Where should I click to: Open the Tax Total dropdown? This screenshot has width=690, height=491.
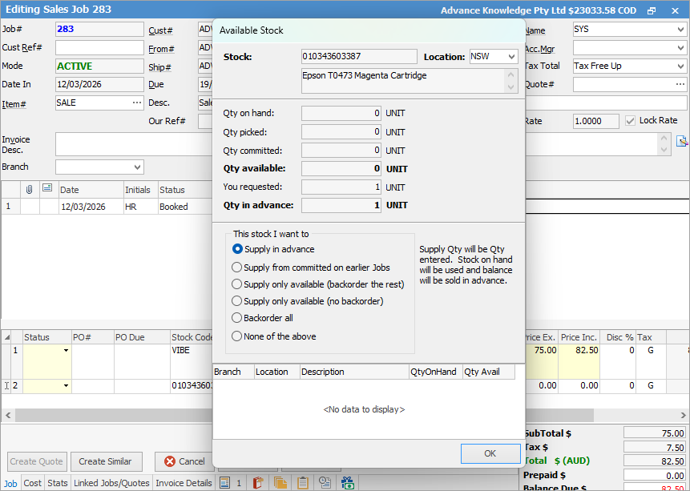point(680,66)
